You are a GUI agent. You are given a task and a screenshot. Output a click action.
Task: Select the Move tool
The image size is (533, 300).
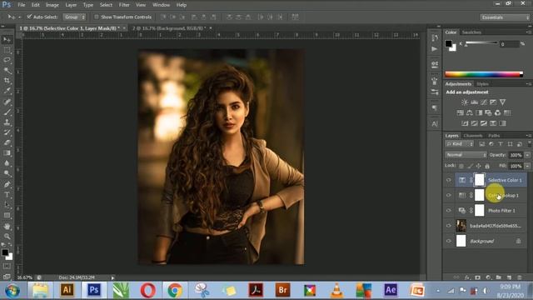point(7,40)
